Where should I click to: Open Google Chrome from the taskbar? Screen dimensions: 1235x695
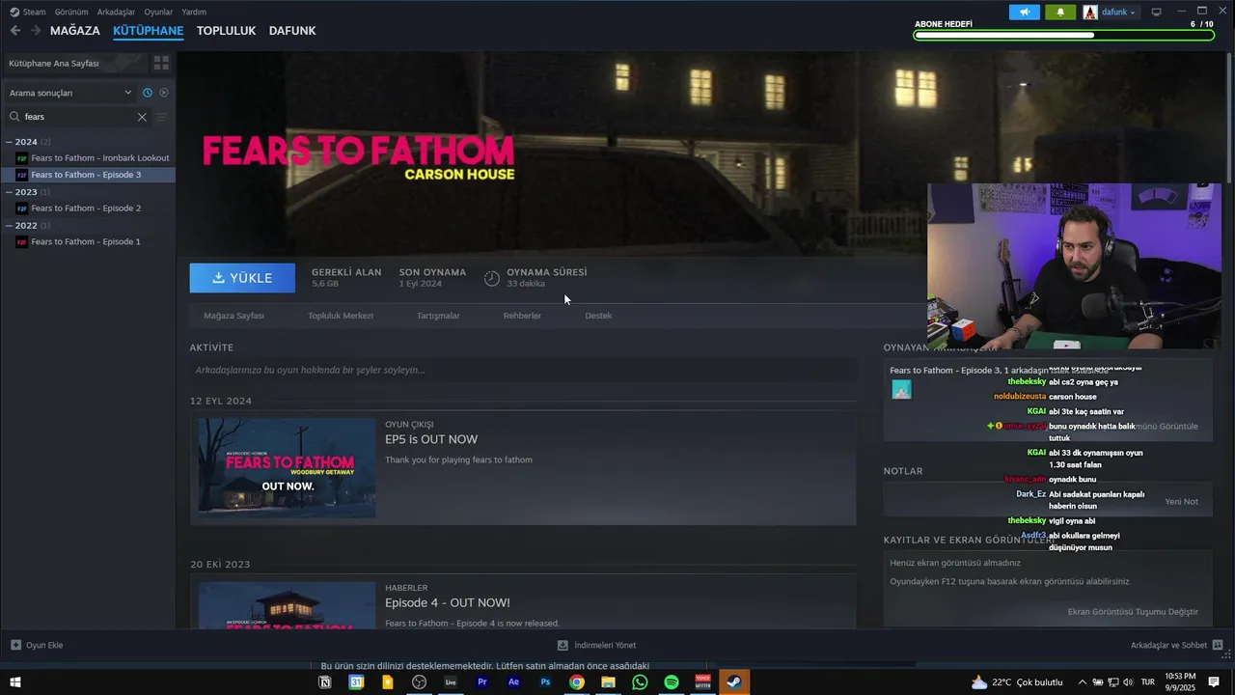coord(576,682)
